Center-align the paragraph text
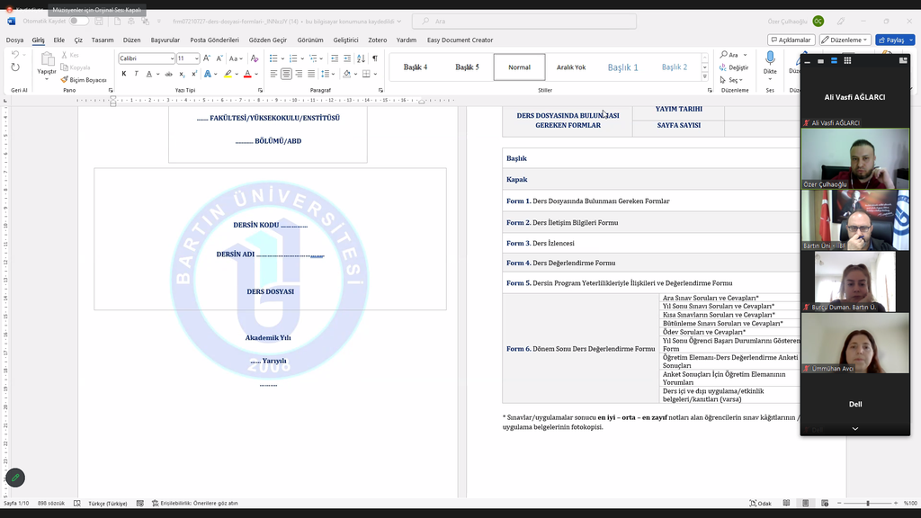The width and height of the screenshot is (921, 518). click(286, 74)
